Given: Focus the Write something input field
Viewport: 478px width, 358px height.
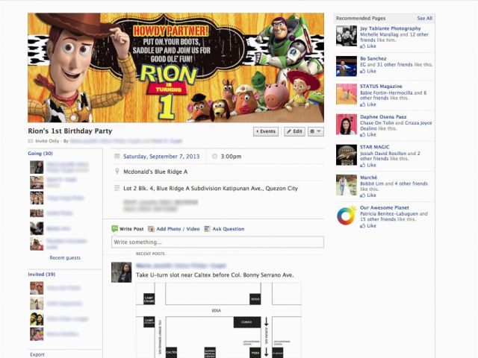Looking at the screenshot, I should tap(217, 242).
